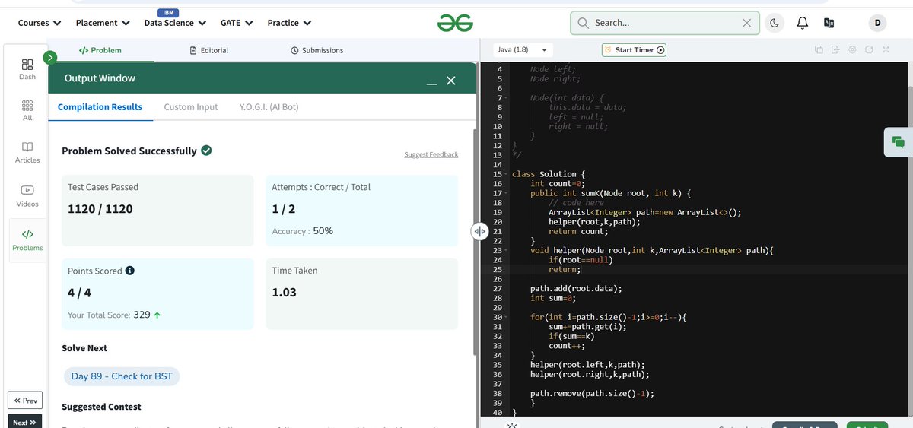Screen dimensions: 913x428
Task: Switch to the Problem tab
Action: [100, 50]
